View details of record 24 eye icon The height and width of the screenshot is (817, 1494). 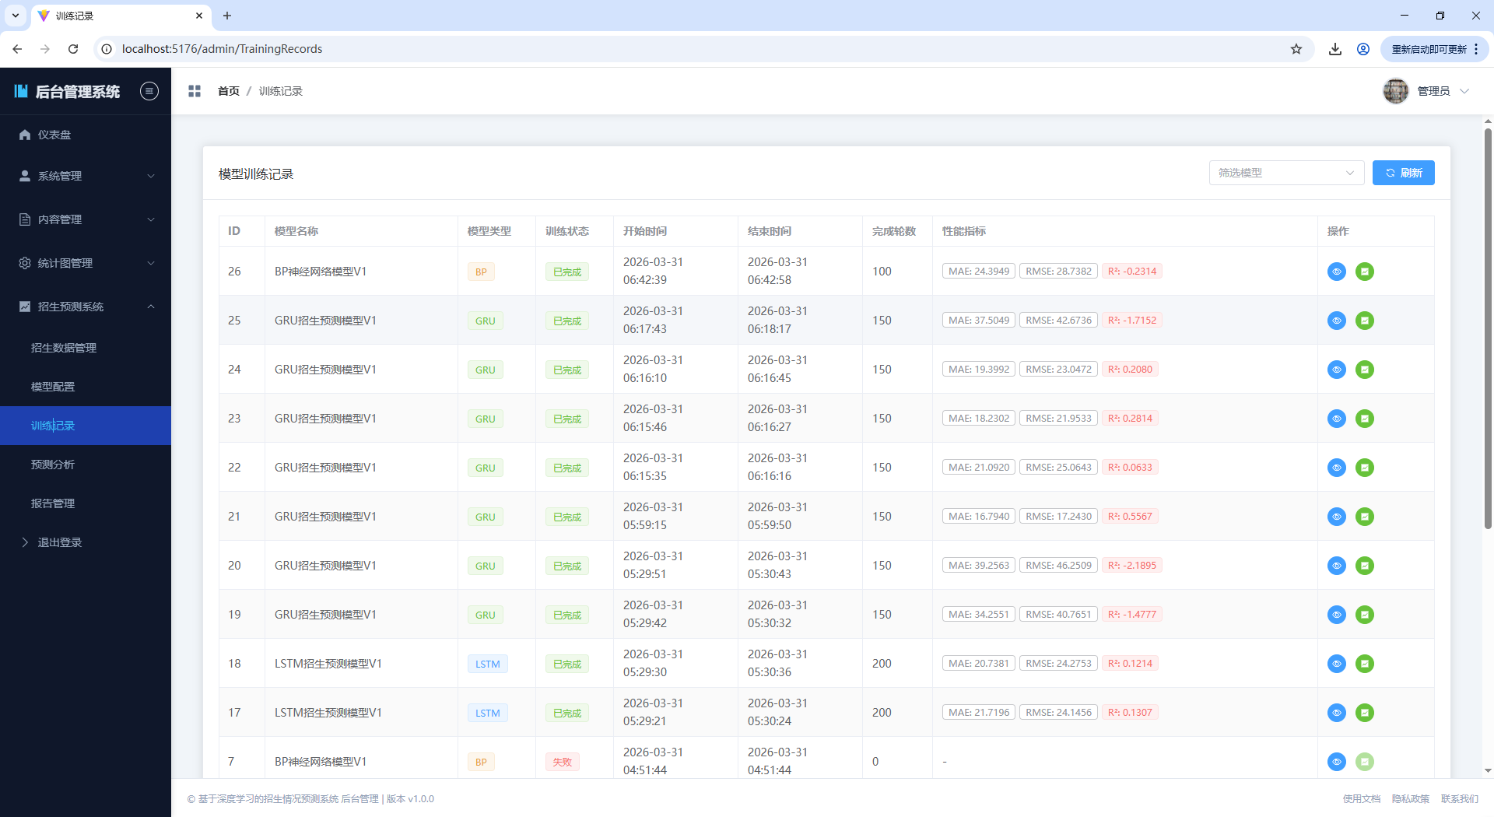[1336, 370]
